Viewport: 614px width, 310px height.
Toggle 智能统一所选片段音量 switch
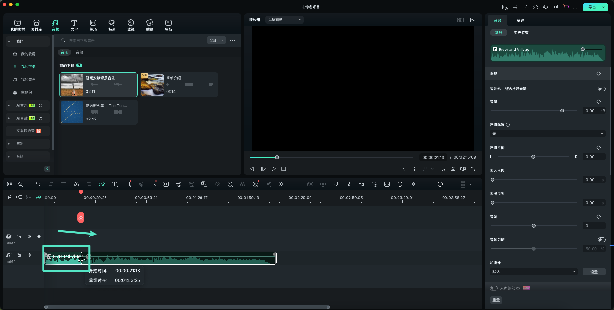(x=602, y=89)
